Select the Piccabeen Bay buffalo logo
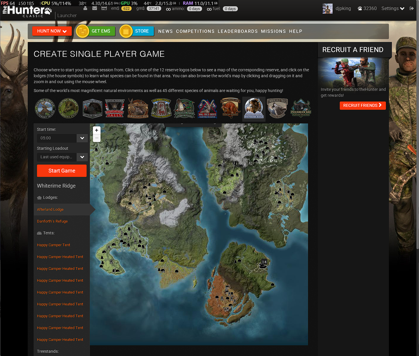The width and height of the screenshot is (419, 356). click(301, 108)
